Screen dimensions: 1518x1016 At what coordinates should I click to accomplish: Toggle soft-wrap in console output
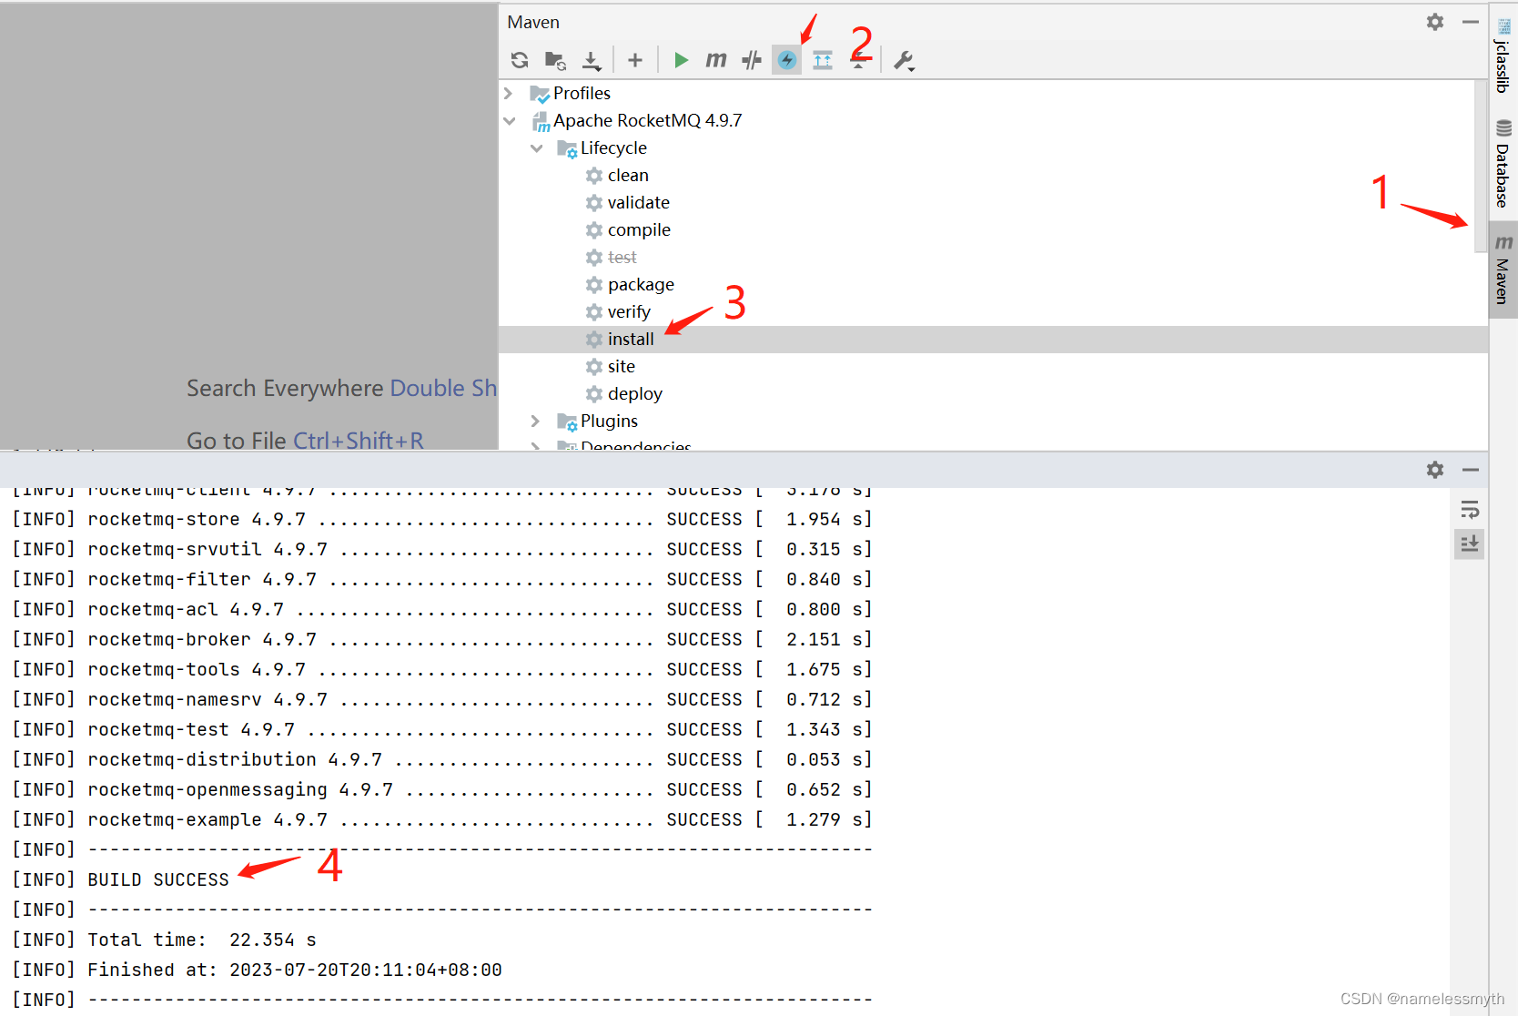(1470, 510)
